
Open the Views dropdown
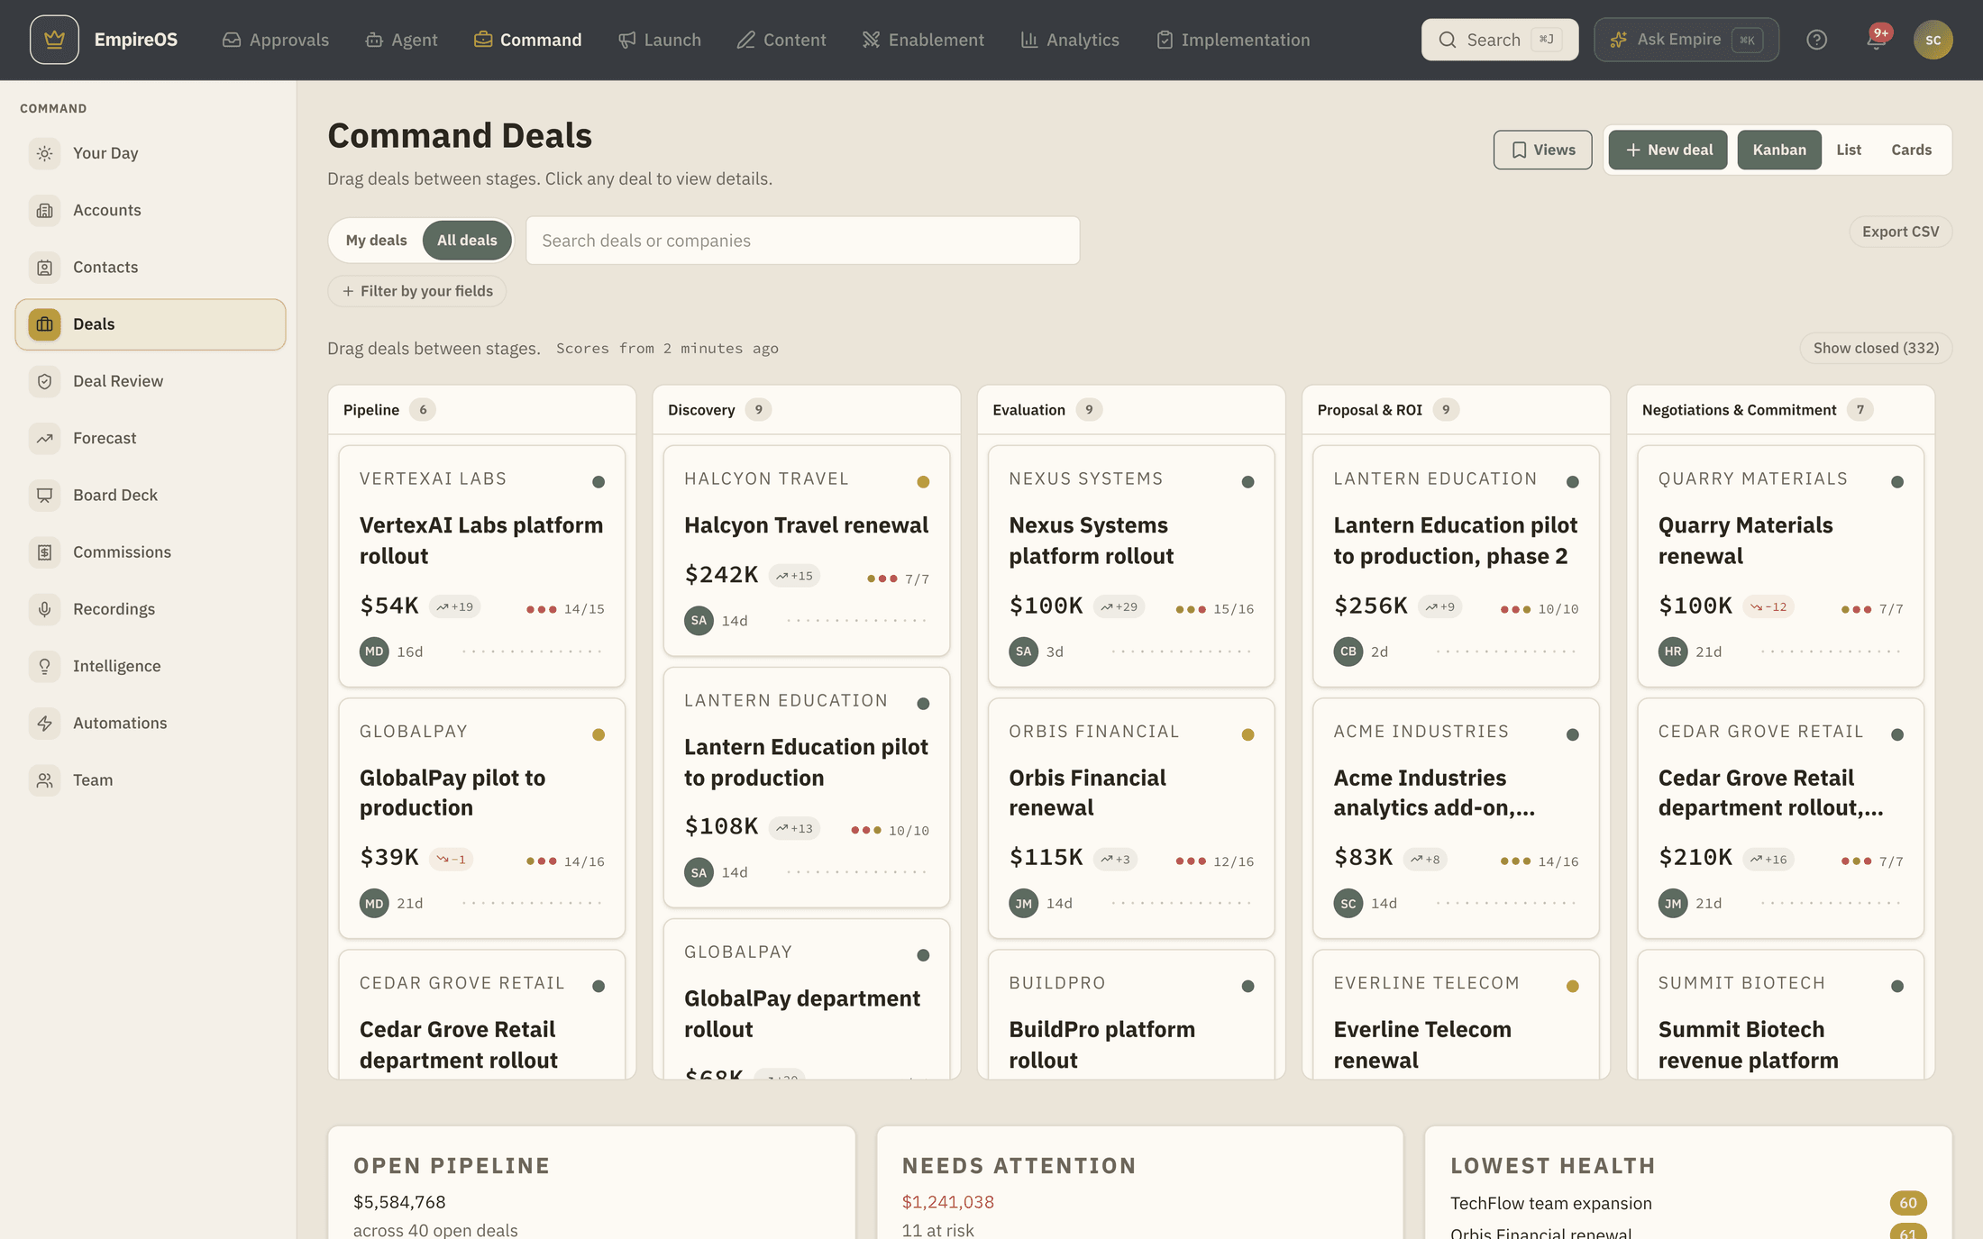click(1542, 150)
